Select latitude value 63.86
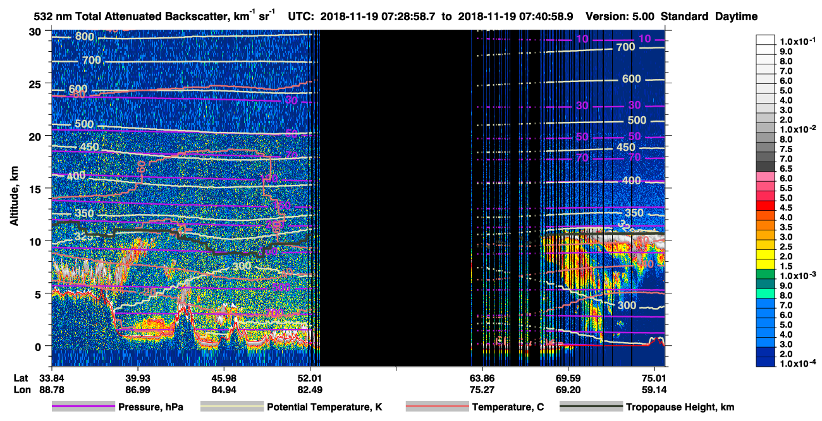The width and height of the screenshot is (822, 421). click(482, 377)
